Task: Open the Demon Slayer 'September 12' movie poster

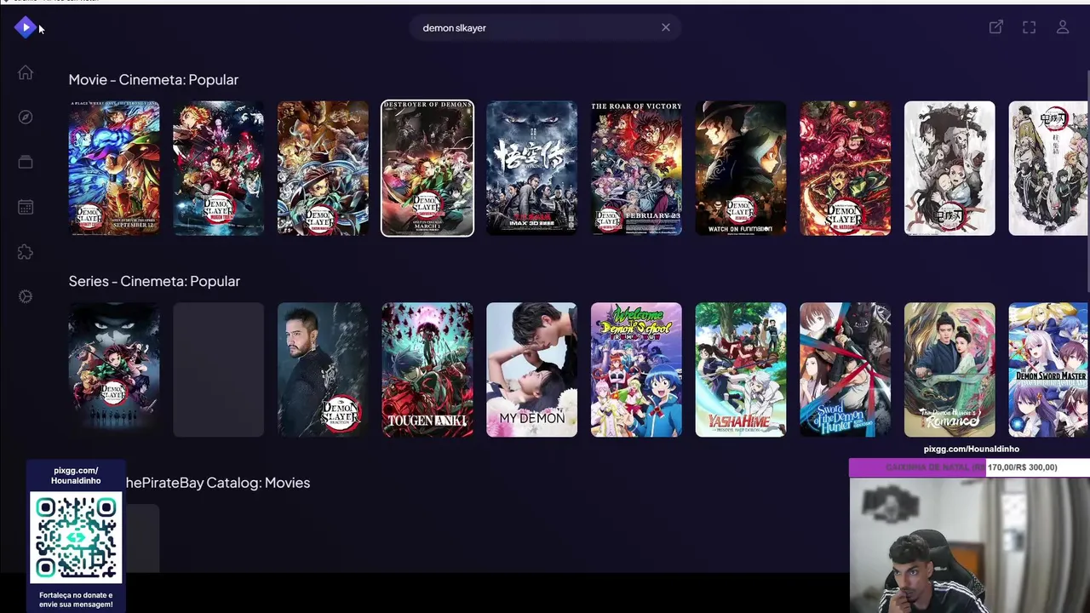Action: (x=114, y=168)
